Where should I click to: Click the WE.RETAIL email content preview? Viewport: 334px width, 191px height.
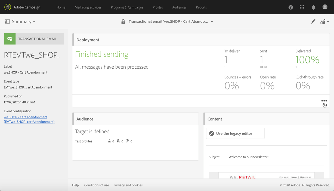tap(266, 176)
